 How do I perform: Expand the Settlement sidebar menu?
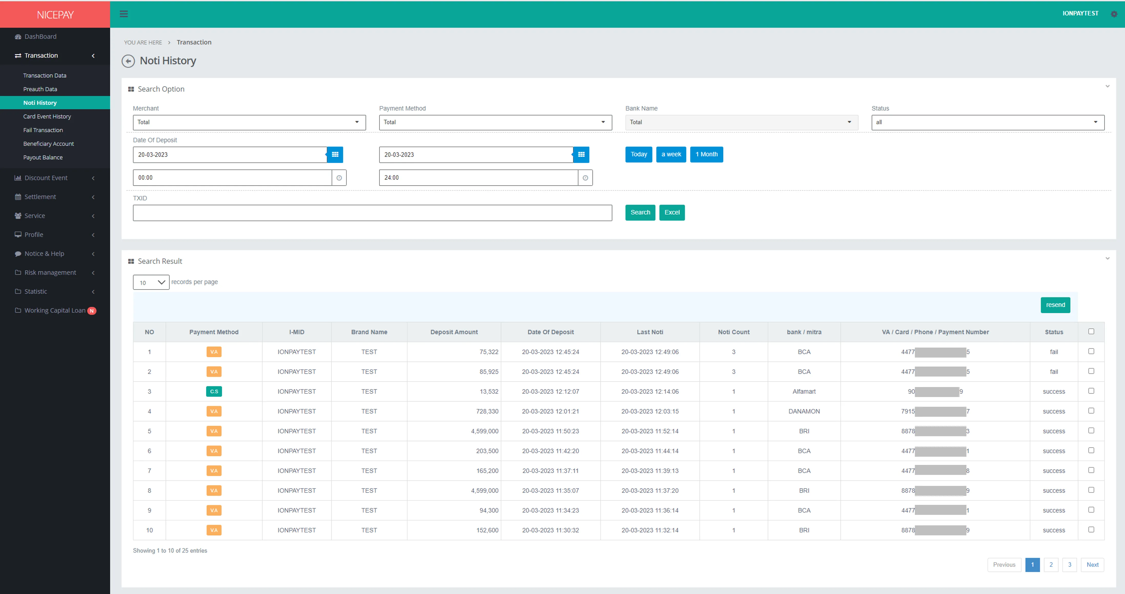[x=55, y=197]
